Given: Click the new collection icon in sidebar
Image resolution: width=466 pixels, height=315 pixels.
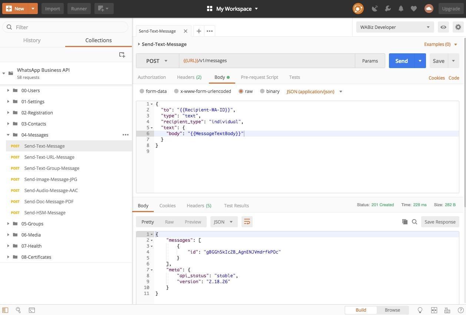Looking at the screenshot, I should pos(122,55).
